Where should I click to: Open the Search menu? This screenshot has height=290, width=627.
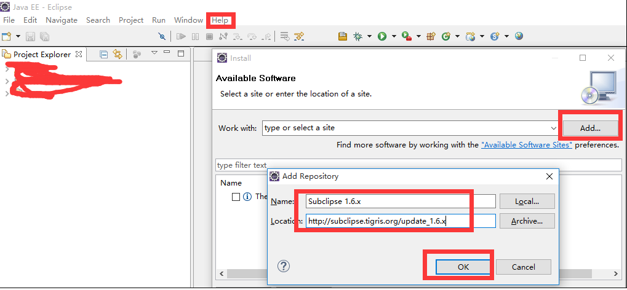(x=98, y=20)
